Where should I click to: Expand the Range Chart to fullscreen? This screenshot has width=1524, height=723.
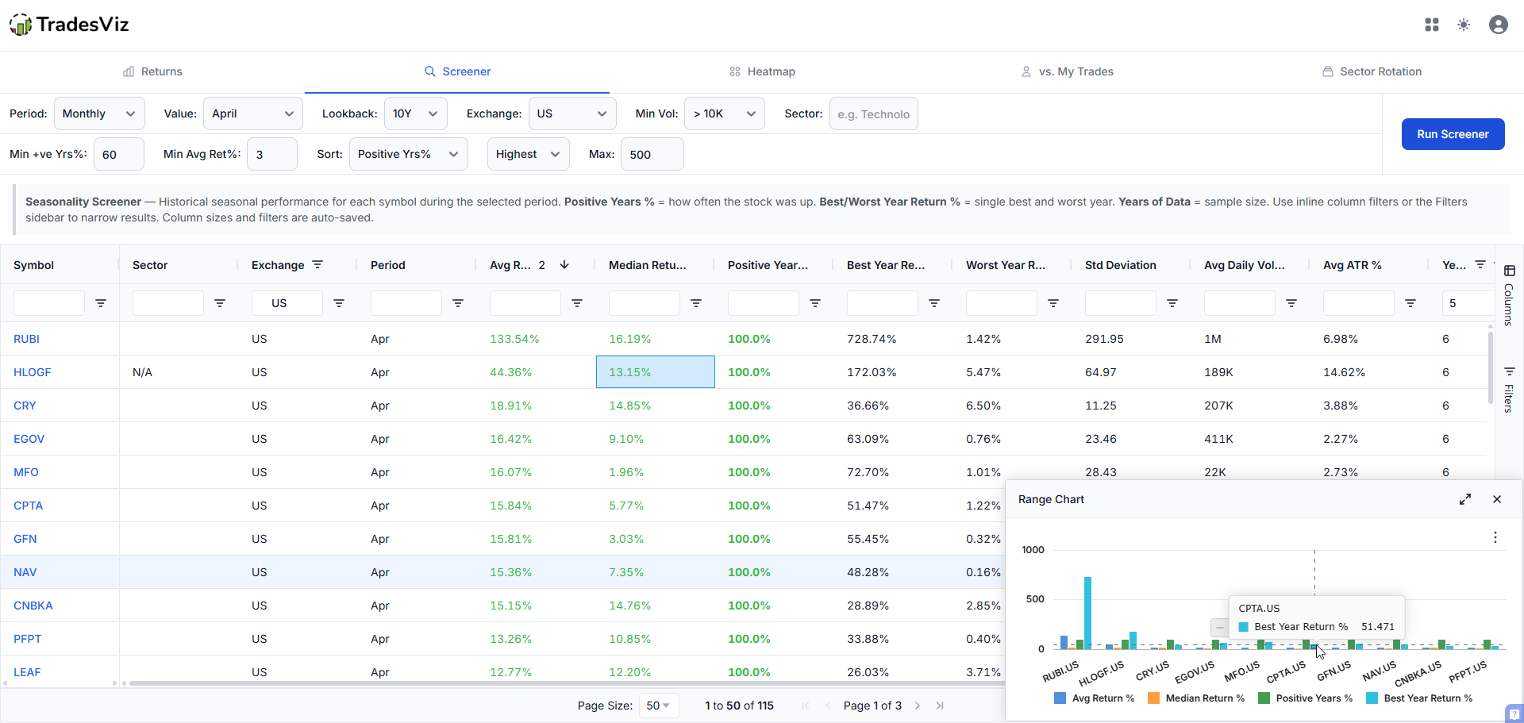(1465, 499)
